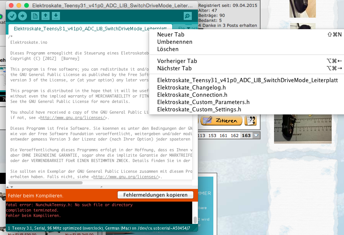Image resolution: width=344 pixels, height=235 pixels.
Task: Go to forum page 161
Action: click(223, 136)
